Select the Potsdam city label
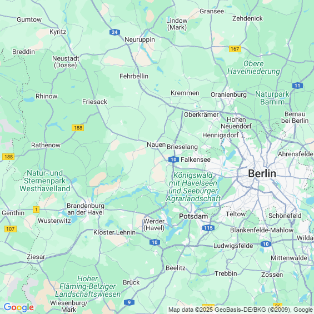314x314 pixels. click(x=193, y=216)
